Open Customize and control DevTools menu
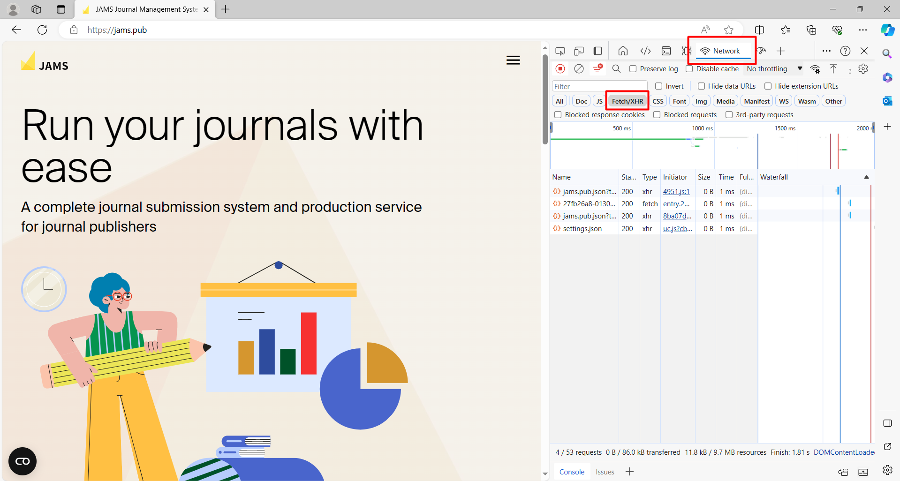 [x=826, y=51]
